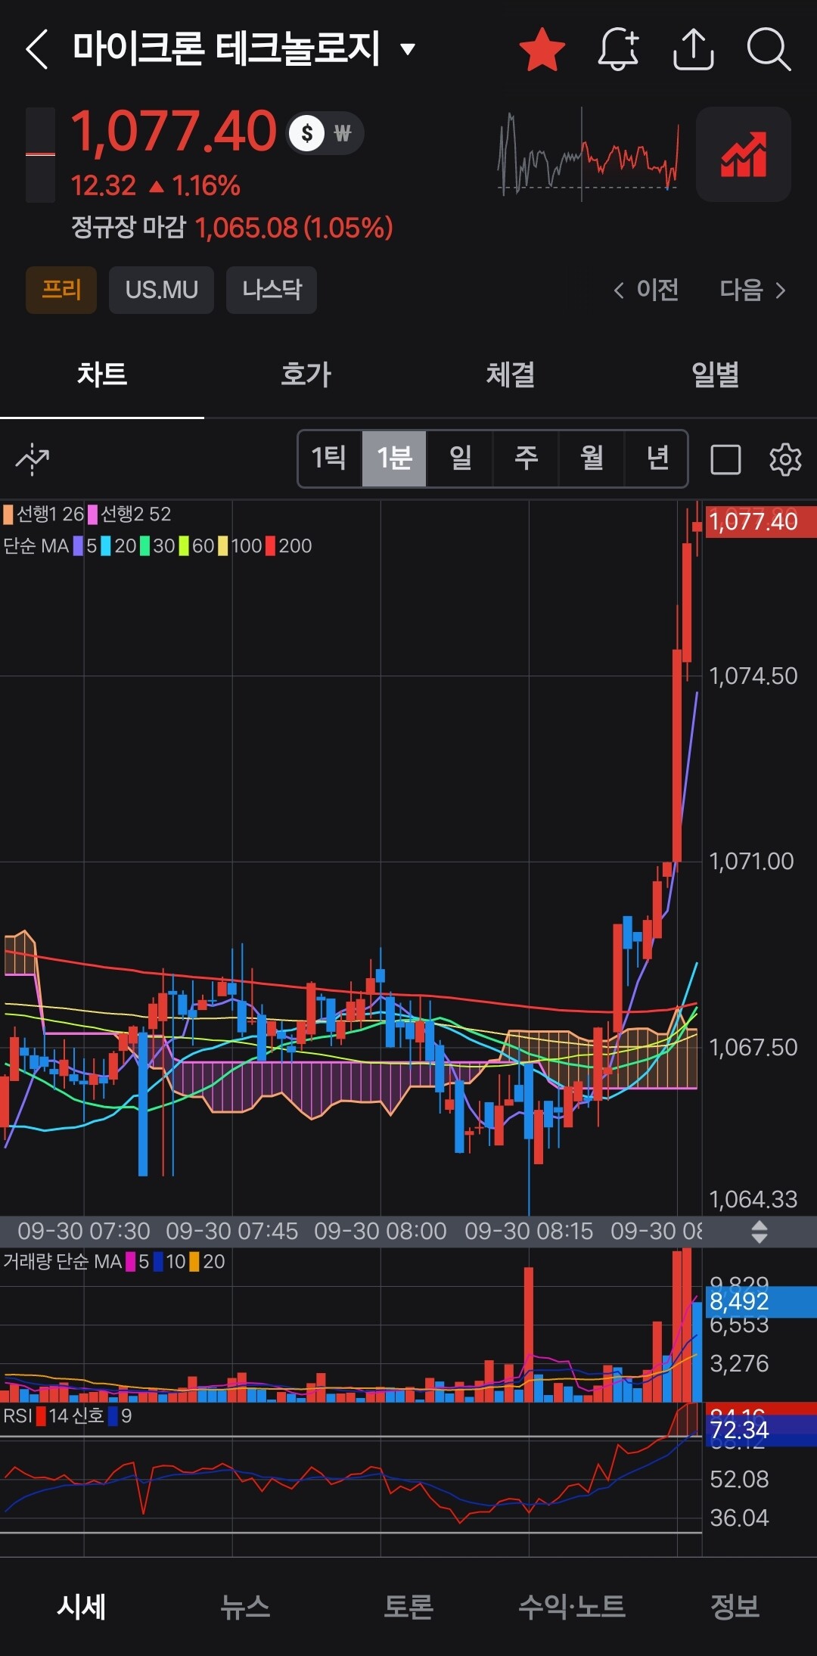Switch to the 호가 tab
817x1656 pixels.
click(x=306, y=374)
